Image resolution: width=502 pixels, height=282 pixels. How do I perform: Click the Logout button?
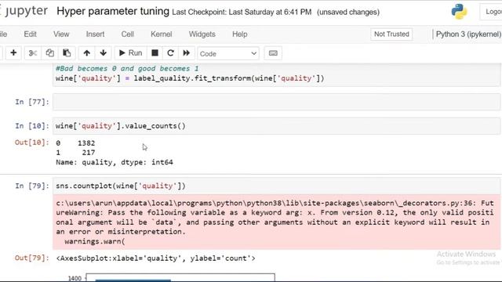[492, 12]
